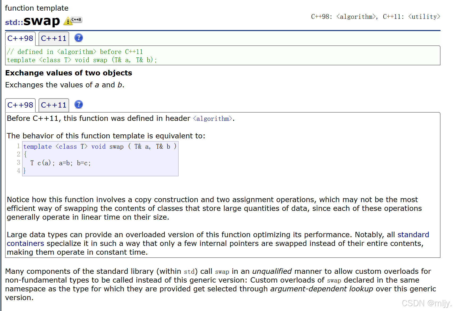Click the std:: namespace prefix in the title
The width and height of the screenshot is (453, 311).
click(14, 22)
